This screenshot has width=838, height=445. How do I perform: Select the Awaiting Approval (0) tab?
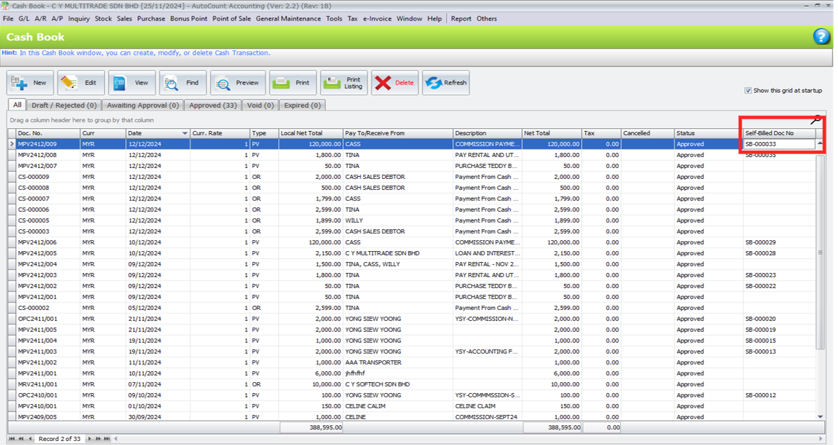[x=142, y=105]
